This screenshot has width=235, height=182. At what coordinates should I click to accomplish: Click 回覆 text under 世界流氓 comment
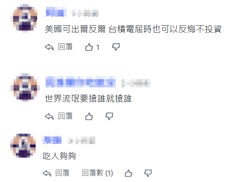coord(65,116)
